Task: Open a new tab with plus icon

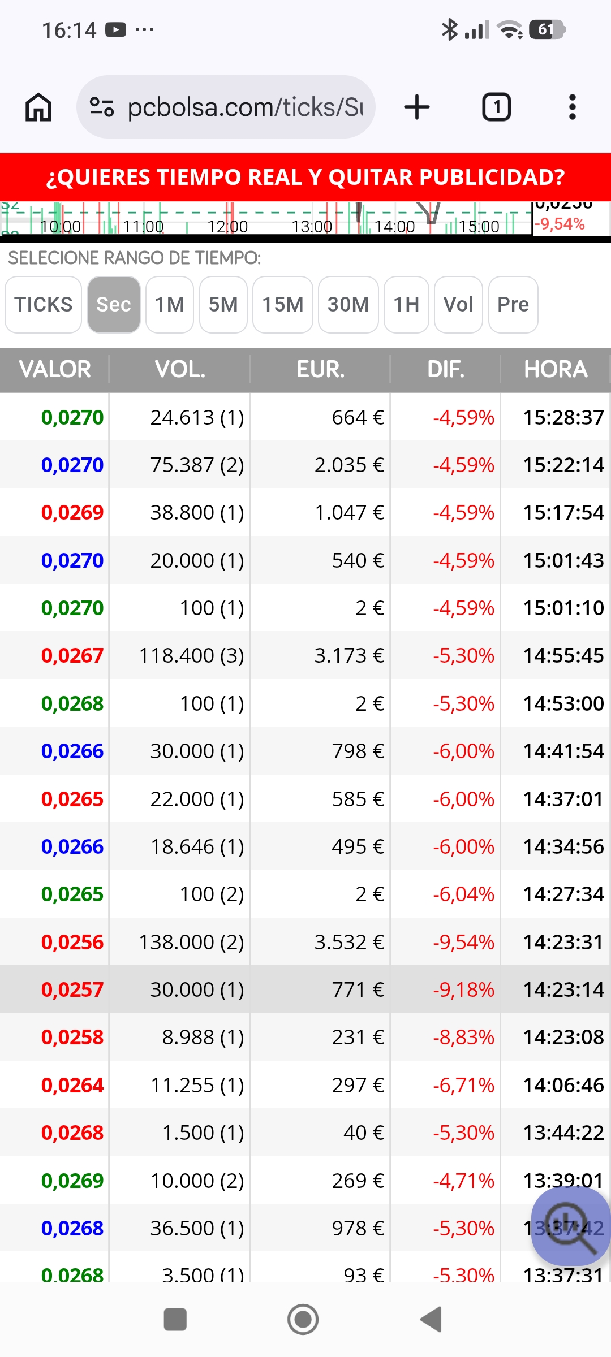Action: pos(417,107)
